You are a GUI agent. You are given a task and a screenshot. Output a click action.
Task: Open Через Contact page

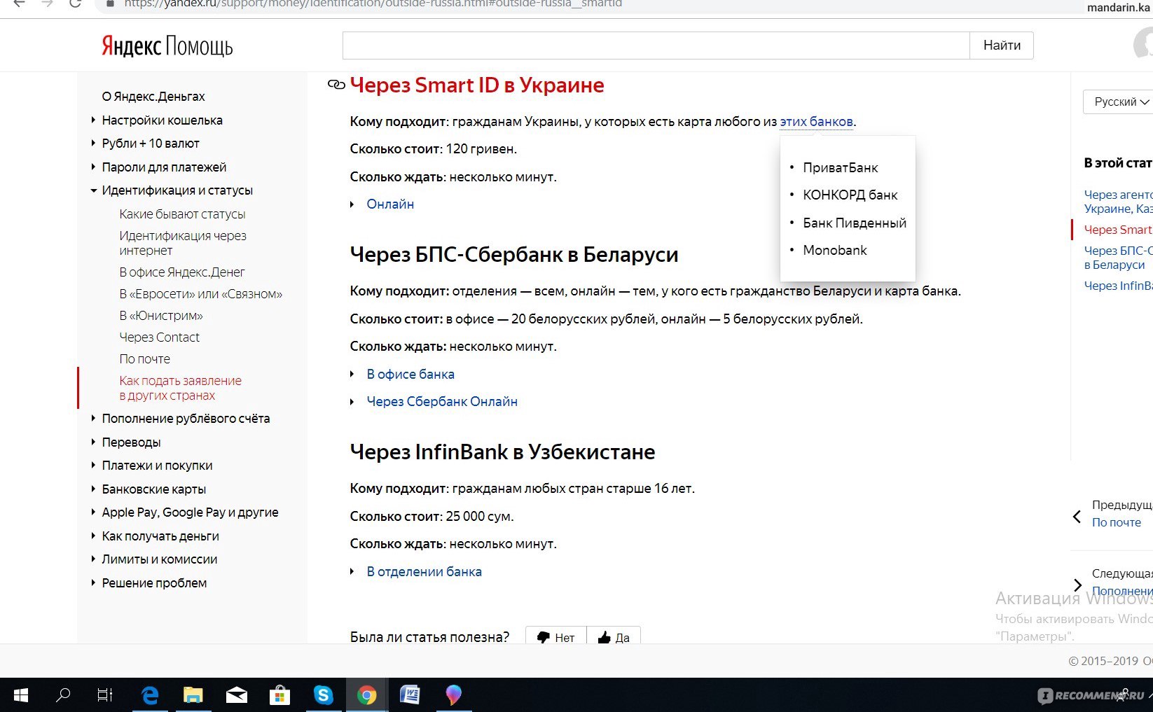(x=159, y=337)
